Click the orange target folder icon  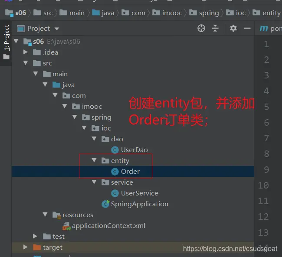37,247
